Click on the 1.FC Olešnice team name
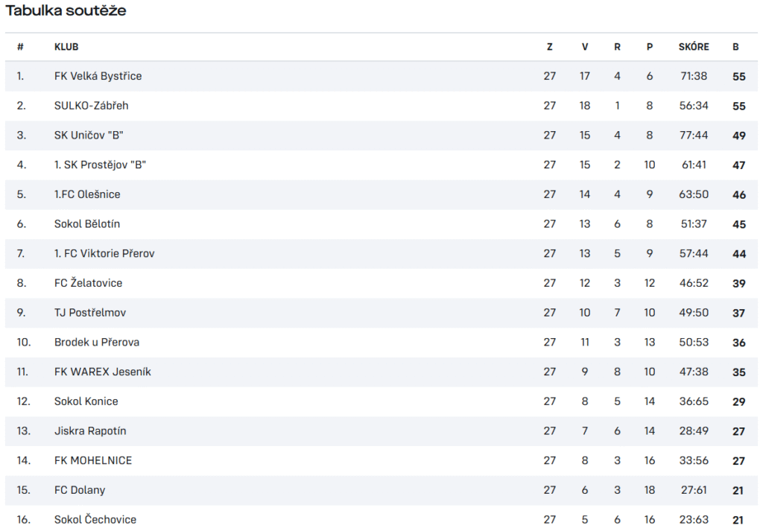Viewport: 763px width, 531px height. click(x=87, y=194)
